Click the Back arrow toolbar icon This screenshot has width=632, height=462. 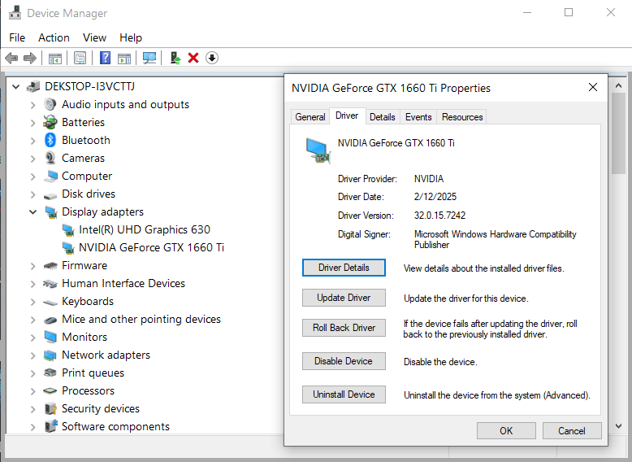point(11,58)
